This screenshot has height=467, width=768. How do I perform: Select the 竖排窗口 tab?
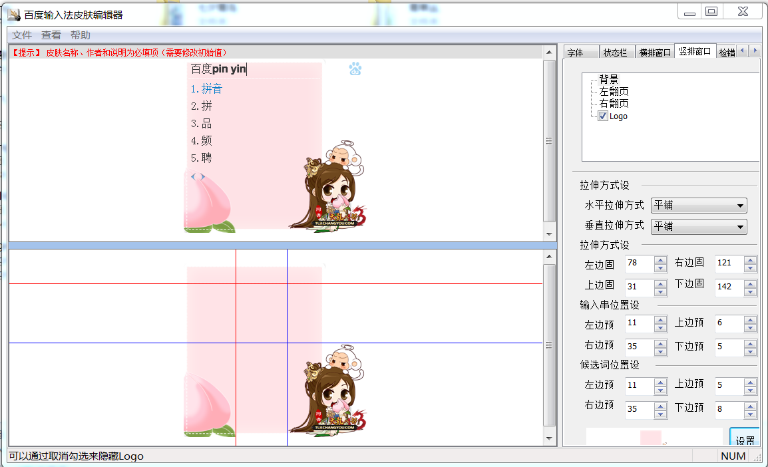pos(695,51)
